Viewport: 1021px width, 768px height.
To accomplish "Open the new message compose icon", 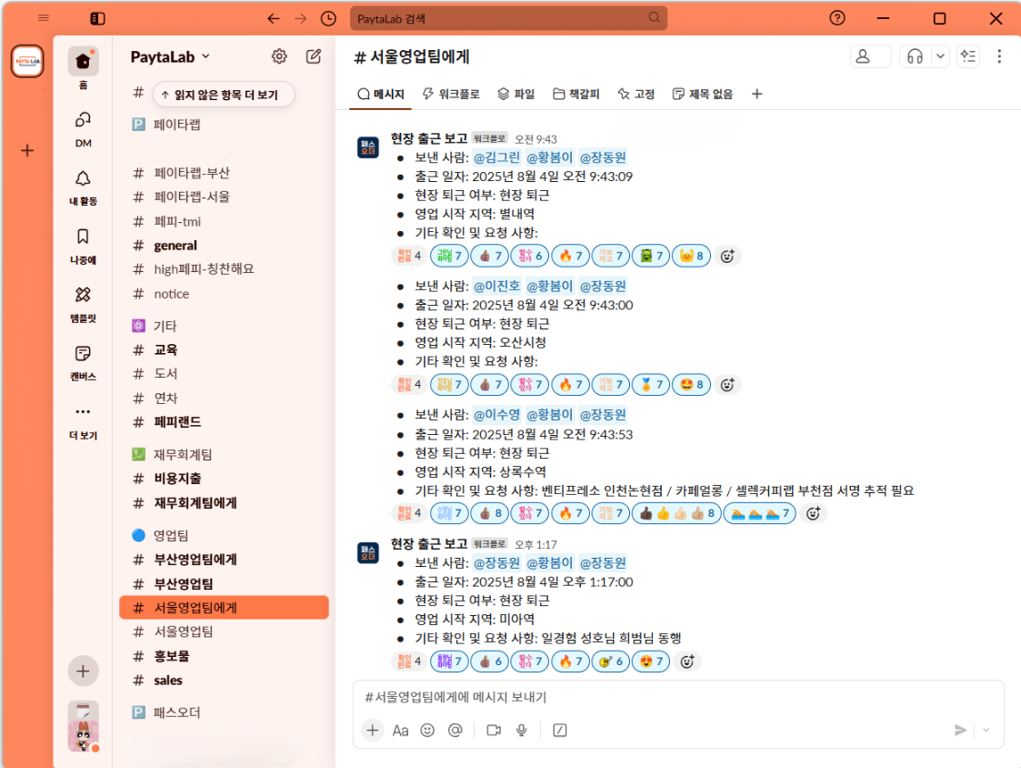I will click(314, 56).
